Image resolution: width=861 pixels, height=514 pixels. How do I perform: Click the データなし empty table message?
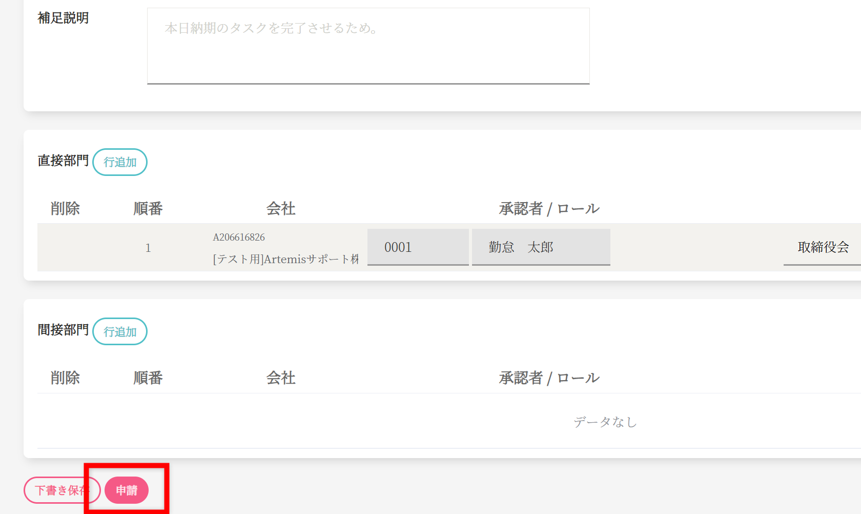tap(605, 422)
